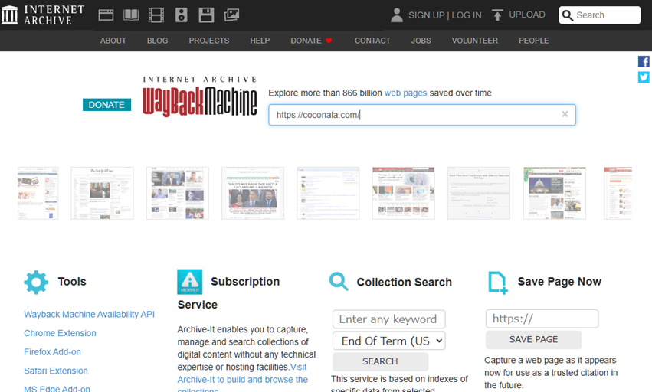The height and width of the screenshot is (392, 652).
Task: Open thumbnail showing three men in suits
Action: click(x=253, y=193)
